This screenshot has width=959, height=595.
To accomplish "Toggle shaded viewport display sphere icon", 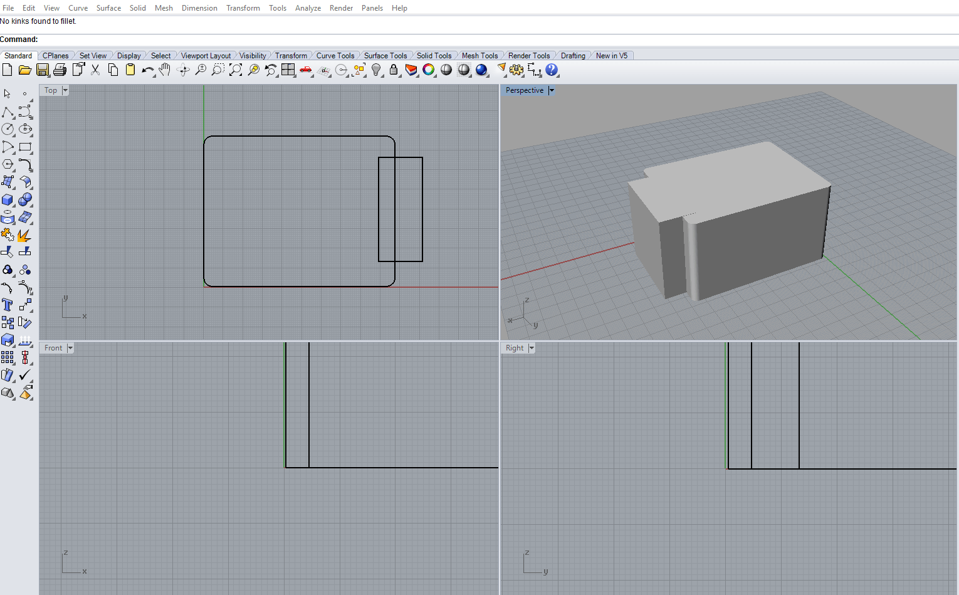I will 446,70.
